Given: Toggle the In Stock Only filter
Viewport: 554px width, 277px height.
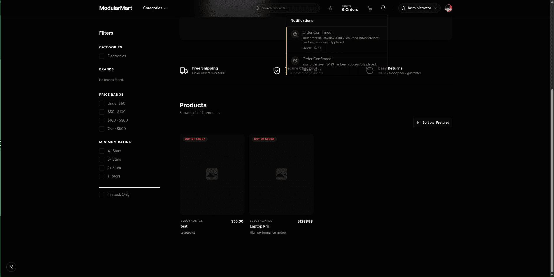Looking at the screenshot, I should click(x=102, y=195).
